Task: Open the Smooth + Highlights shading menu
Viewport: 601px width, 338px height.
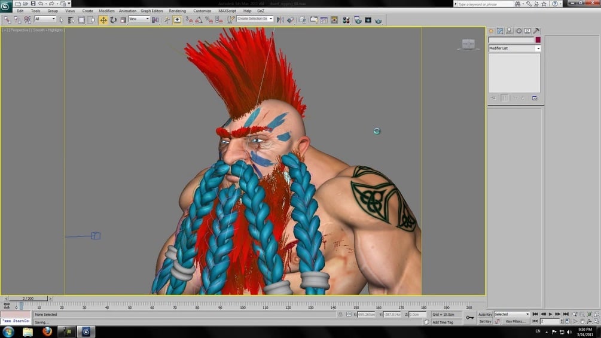Action: point(47,30)
